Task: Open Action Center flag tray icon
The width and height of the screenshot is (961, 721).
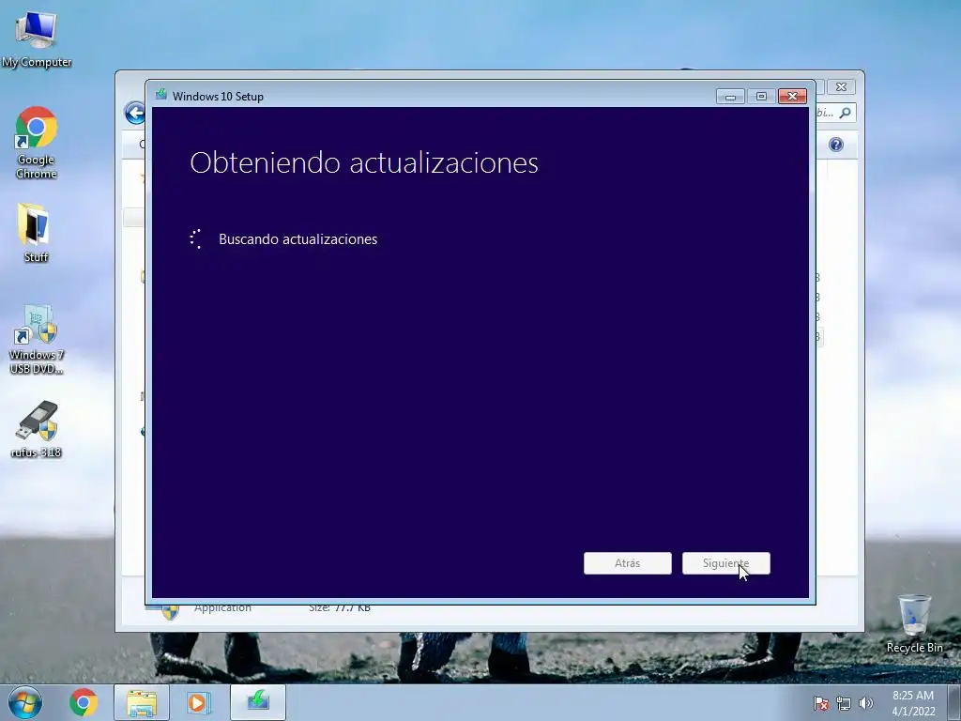Action: 821,703
